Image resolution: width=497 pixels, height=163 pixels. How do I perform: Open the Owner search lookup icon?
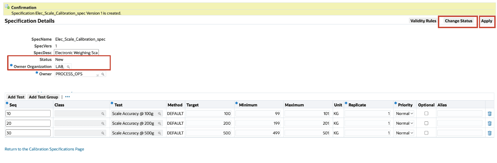tap(103, 74)
